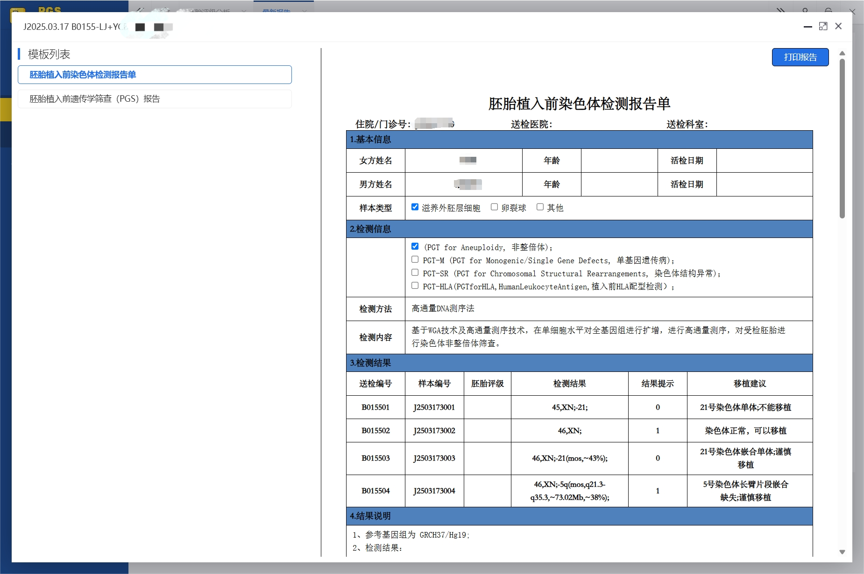Click the 结果提示 value in row B015504

658,491
